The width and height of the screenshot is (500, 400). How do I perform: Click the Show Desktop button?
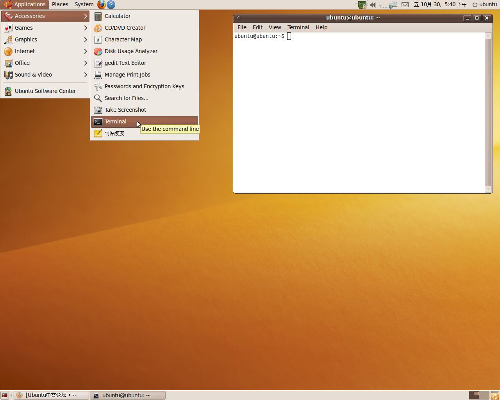(5, 395)
